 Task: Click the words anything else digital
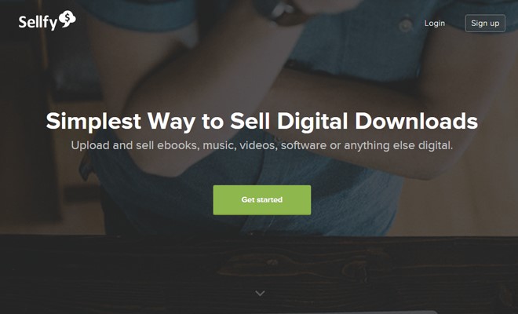[399, 146]
